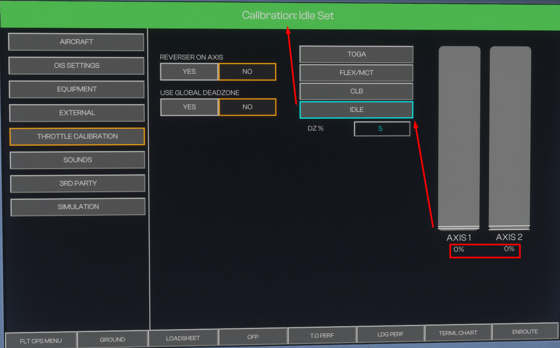Click the CLB detent button

tap(356, 91)
